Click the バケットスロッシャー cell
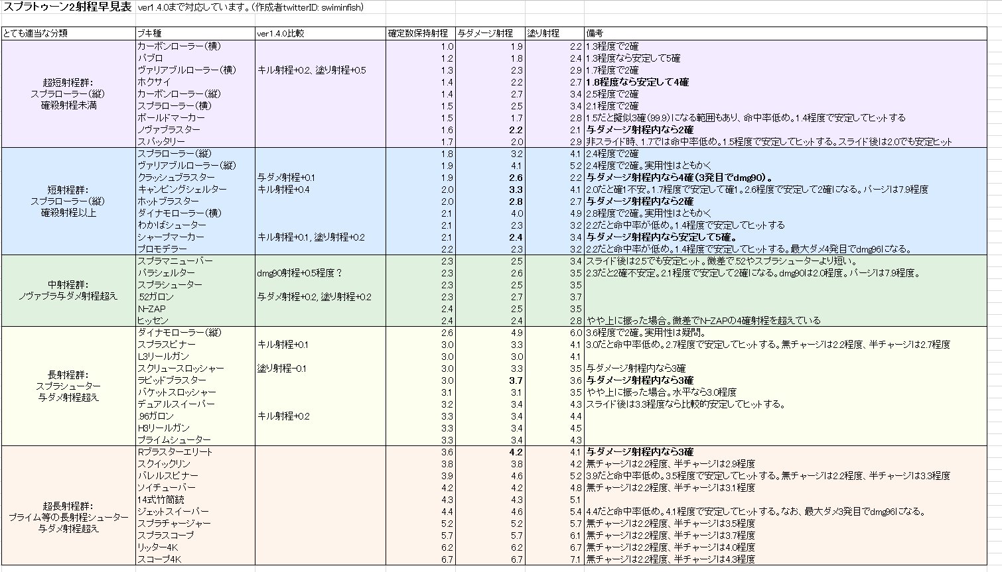 pyautogui.click(x=195, y=392)
